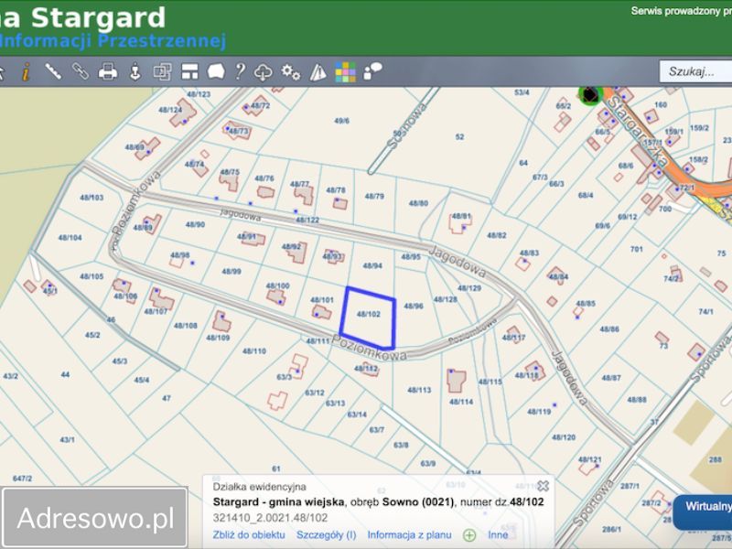
Task: Activate the yellow info identify tool
Action: (x=26, y=70)
